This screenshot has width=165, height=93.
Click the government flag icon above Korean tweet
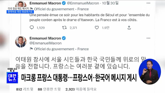point(31,49)
